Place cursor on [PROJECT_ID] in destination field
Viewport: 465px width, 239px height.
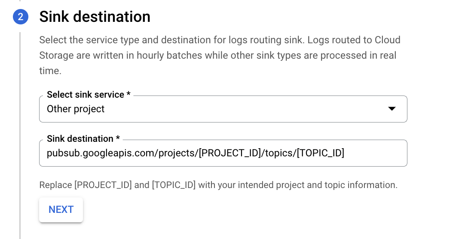pyautogui.click(x=230, y=153)
